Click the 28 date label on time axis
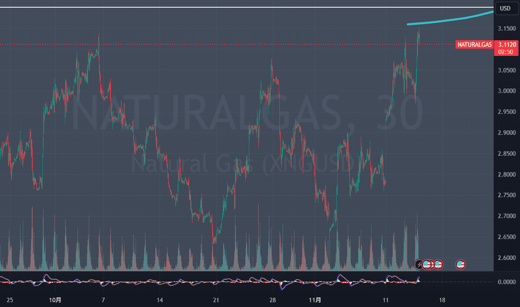 (x=273, y=300)
